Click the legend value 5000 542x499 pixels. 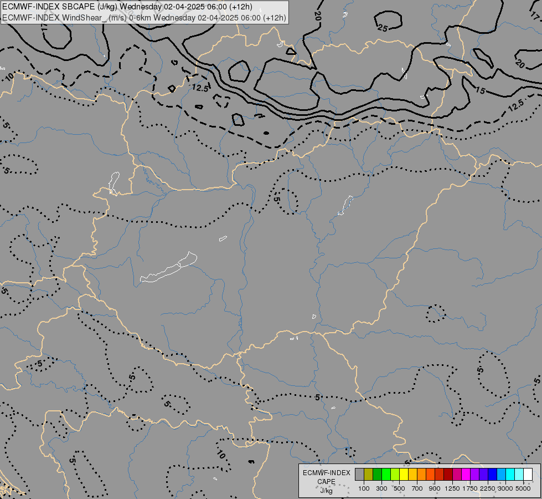click(523, 488)
